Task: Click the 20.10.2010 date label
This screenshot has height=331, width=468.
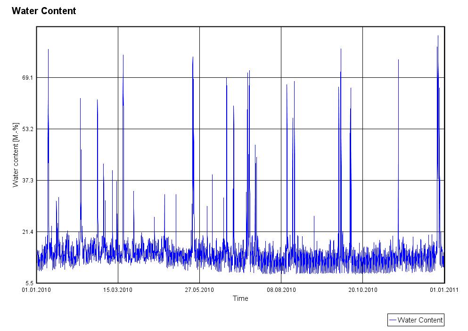Action: click(x=362, y=290)
